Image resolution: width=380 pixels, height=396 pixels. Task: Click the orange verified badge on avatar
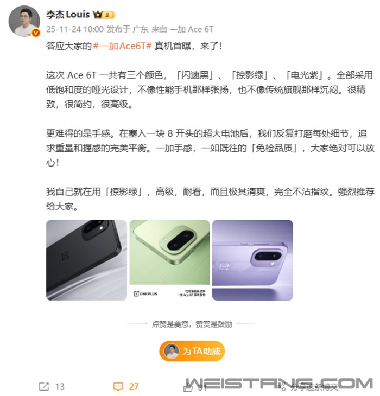pos(36,33)
